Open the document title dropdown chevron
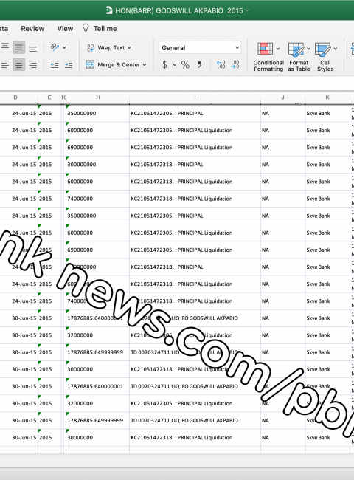This screenshot has height=480, width=354. pyautogui.click(x=247, y=10)
